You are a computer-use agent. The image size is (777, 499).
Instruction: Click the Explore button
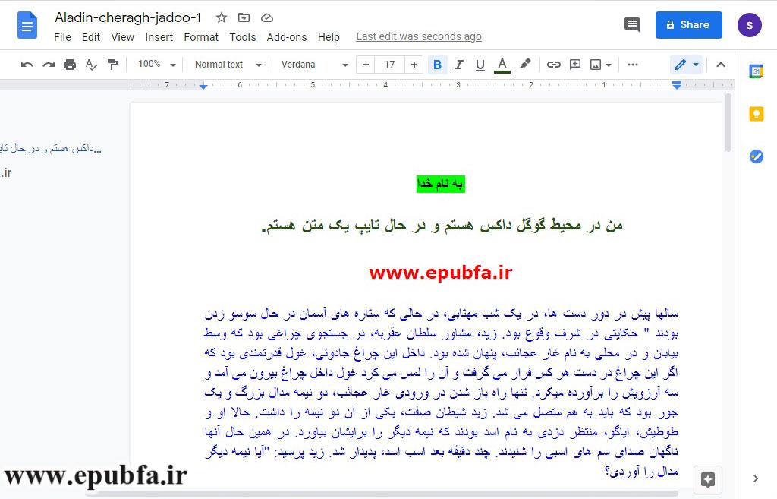708,479
